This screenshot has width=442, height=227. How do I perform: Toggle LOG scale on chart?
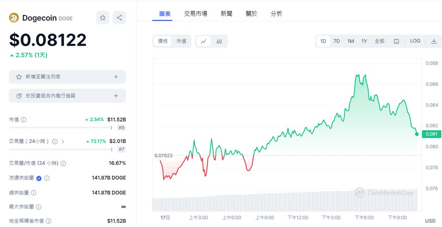click(x=415, y=41)
